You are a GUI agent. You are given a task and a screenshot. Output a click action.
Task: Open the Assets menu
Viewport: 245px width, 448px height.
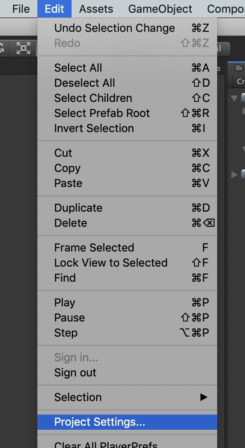click(x=96, y=9)
